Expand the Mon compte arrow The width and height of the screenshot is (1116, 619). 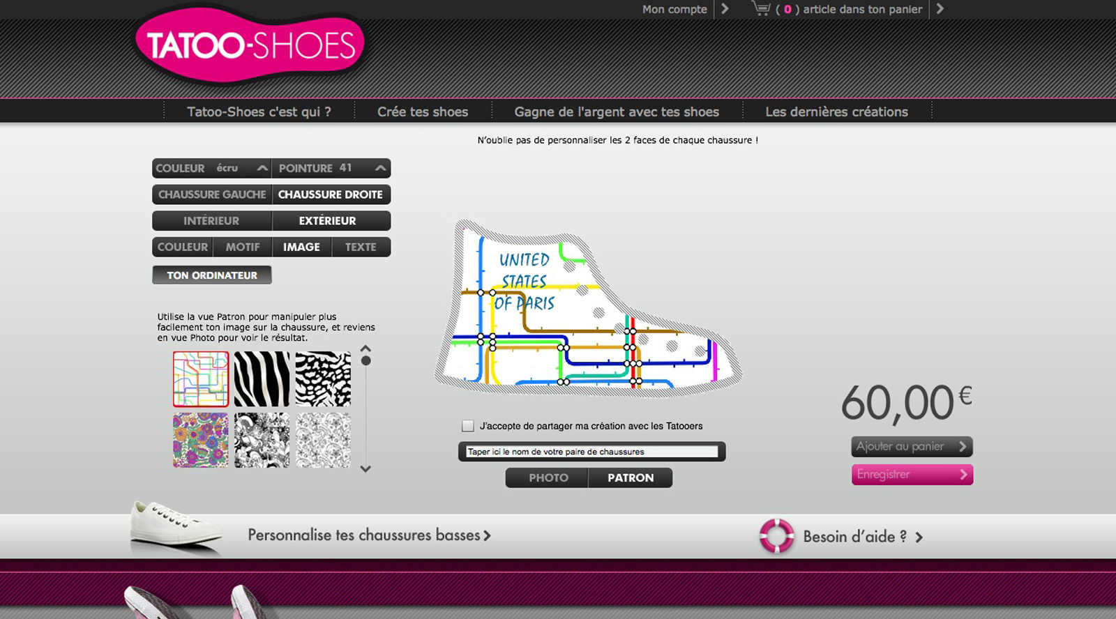[725, 9]
